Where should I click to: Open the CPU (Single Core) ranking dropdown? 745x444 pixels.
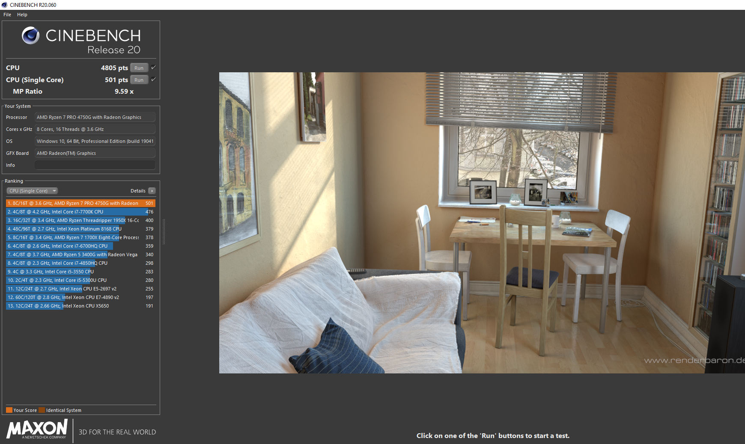point(32,191)
